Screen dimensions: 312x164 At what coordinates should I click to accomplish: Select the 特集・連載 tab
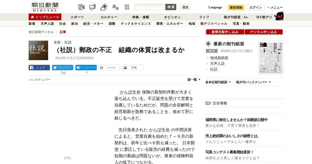pyautogui.click(x=141, y=17)
